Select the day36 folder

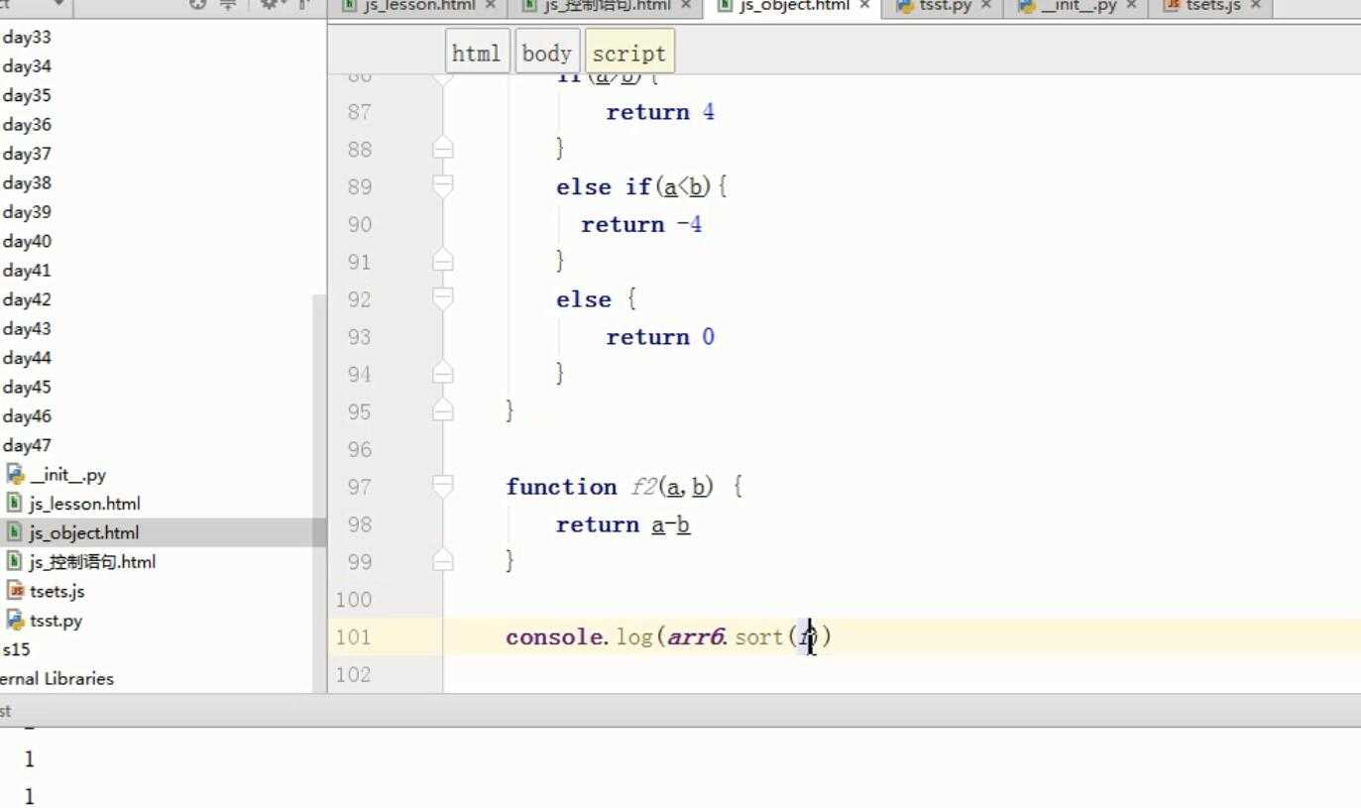(27, 125)
